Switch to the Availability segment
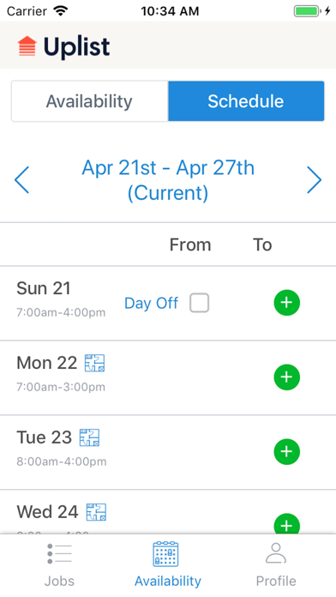 [89, 101]
